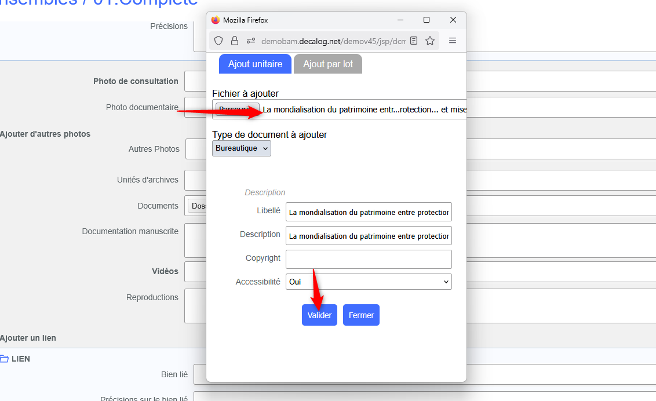Click the LIEN folder icon
656x401 pixels.
click(4, 359)
